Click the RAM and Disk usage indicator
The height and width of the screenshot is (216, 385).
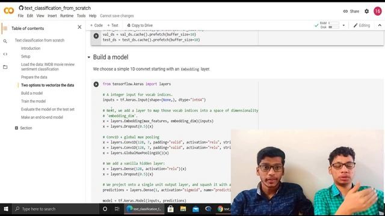[x=330, y=25]
